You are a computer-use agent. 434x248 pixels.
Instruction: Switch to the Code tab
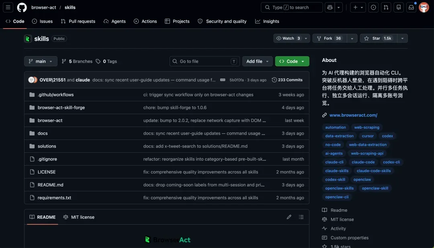click(15, 21)
